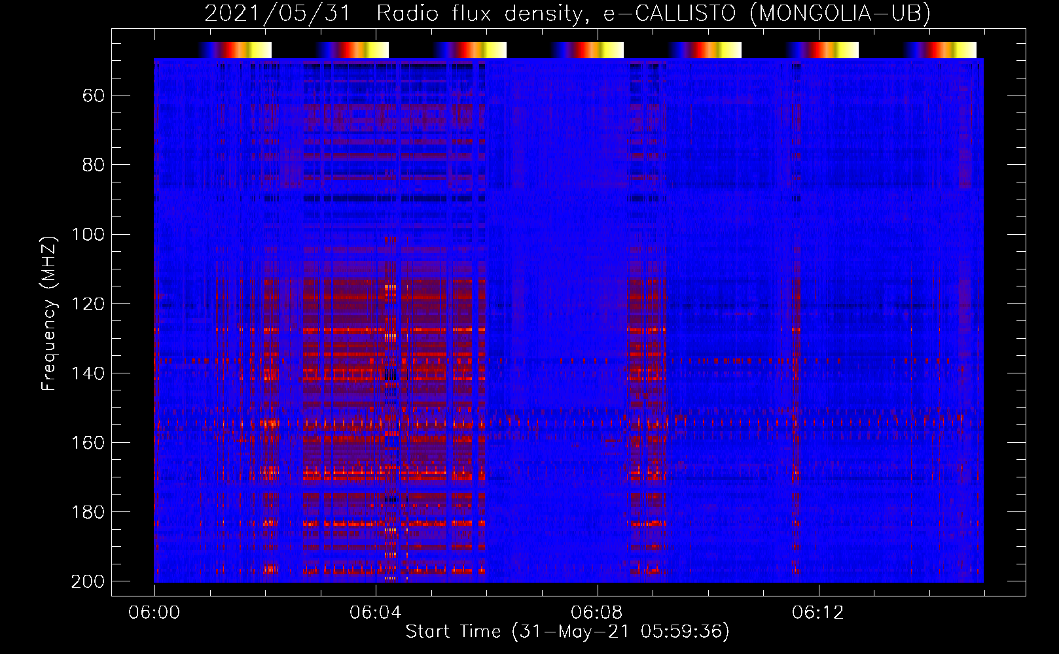Click the leftmost color scale bar

[x=234, y=50]
